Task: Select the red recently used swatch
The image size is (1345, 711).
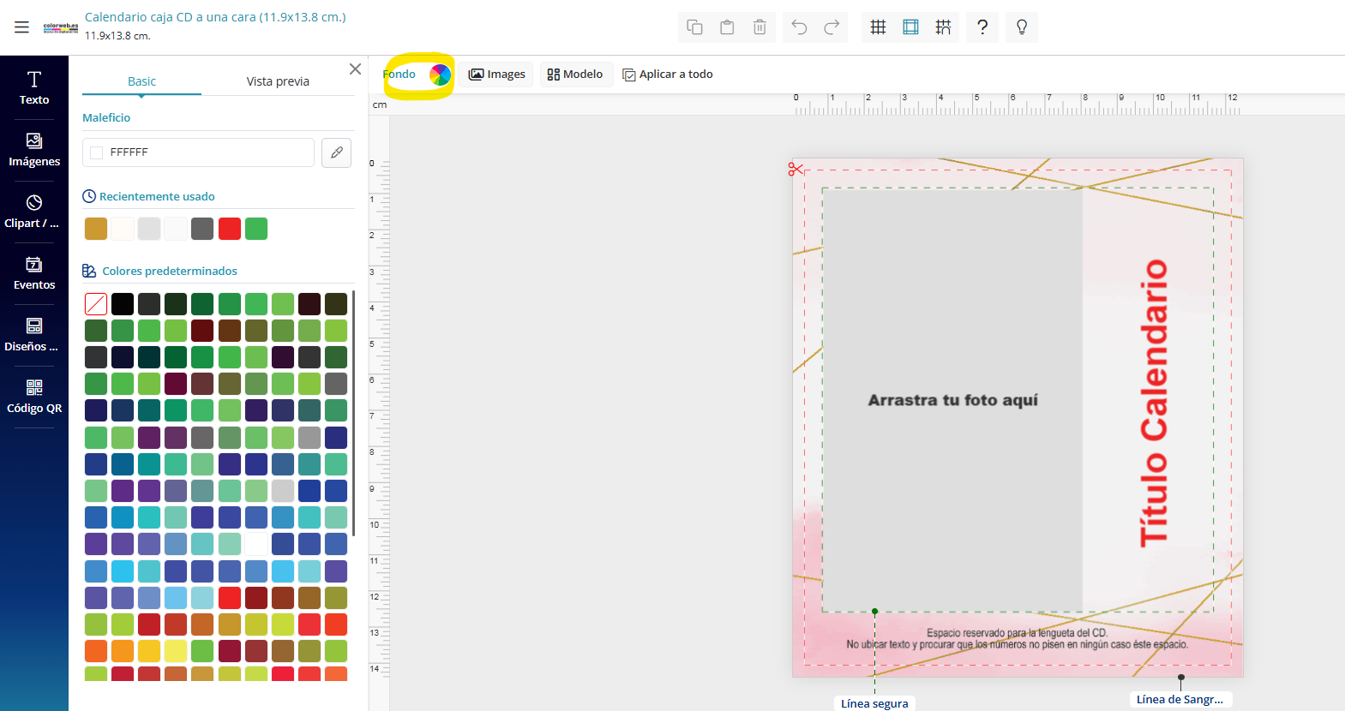Action: tap(230, 229)
